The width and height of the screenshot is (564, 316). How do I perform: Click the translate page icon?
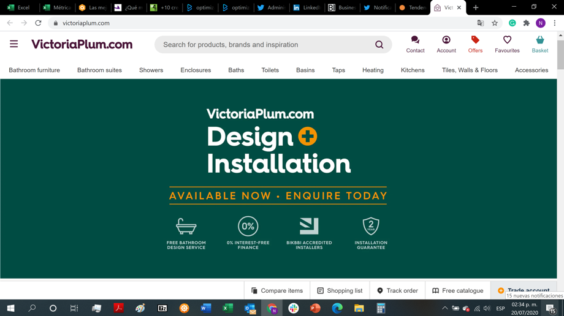480,23
